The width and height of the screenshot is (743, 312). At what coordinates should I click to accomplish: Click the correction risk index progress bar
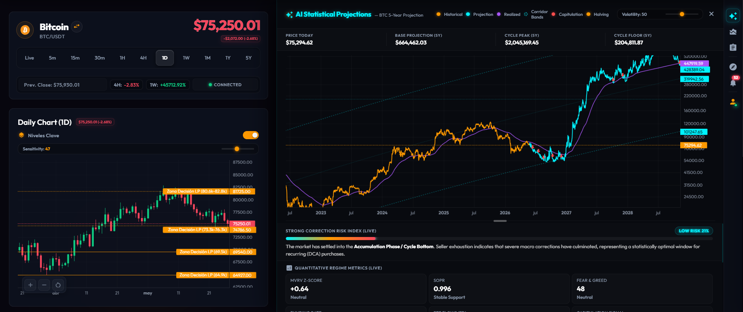pos(499,239)
